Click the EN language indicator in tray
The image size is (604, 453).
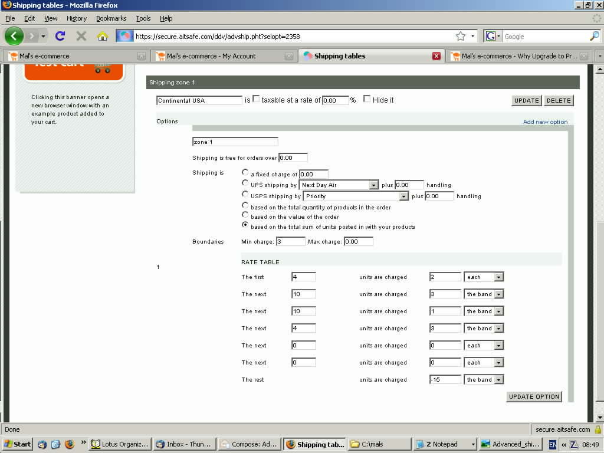tap(552, 445)
